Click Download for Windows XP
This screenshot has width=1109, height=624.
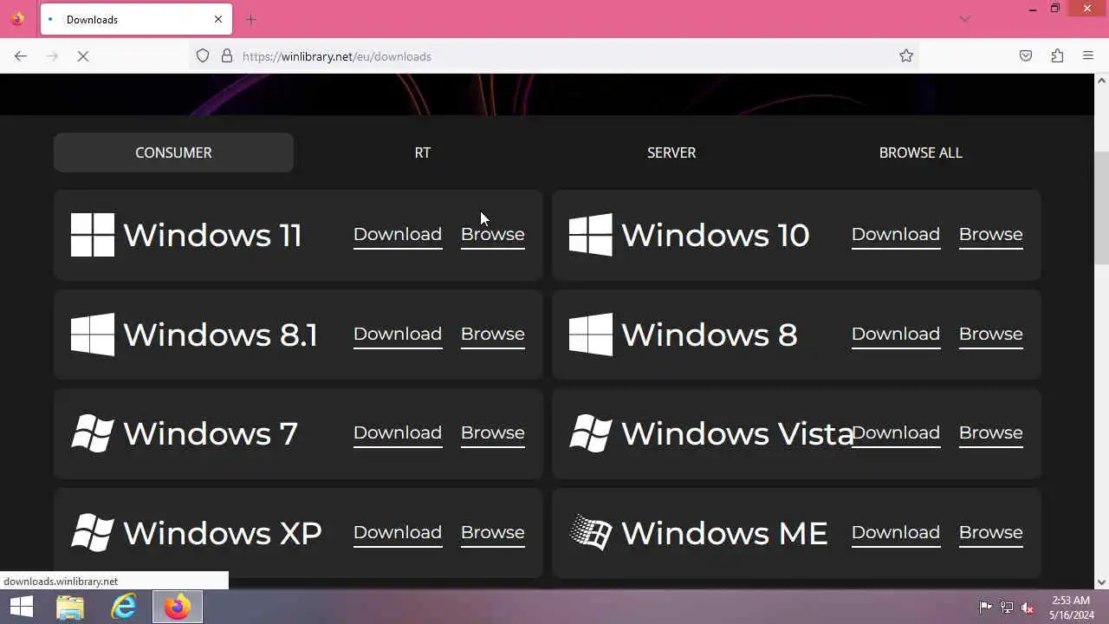[398, 533]
